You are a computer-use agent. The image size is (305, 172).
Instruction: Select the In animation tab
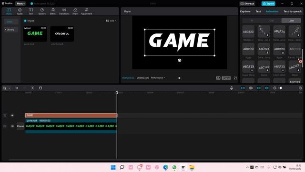point(252,21)
